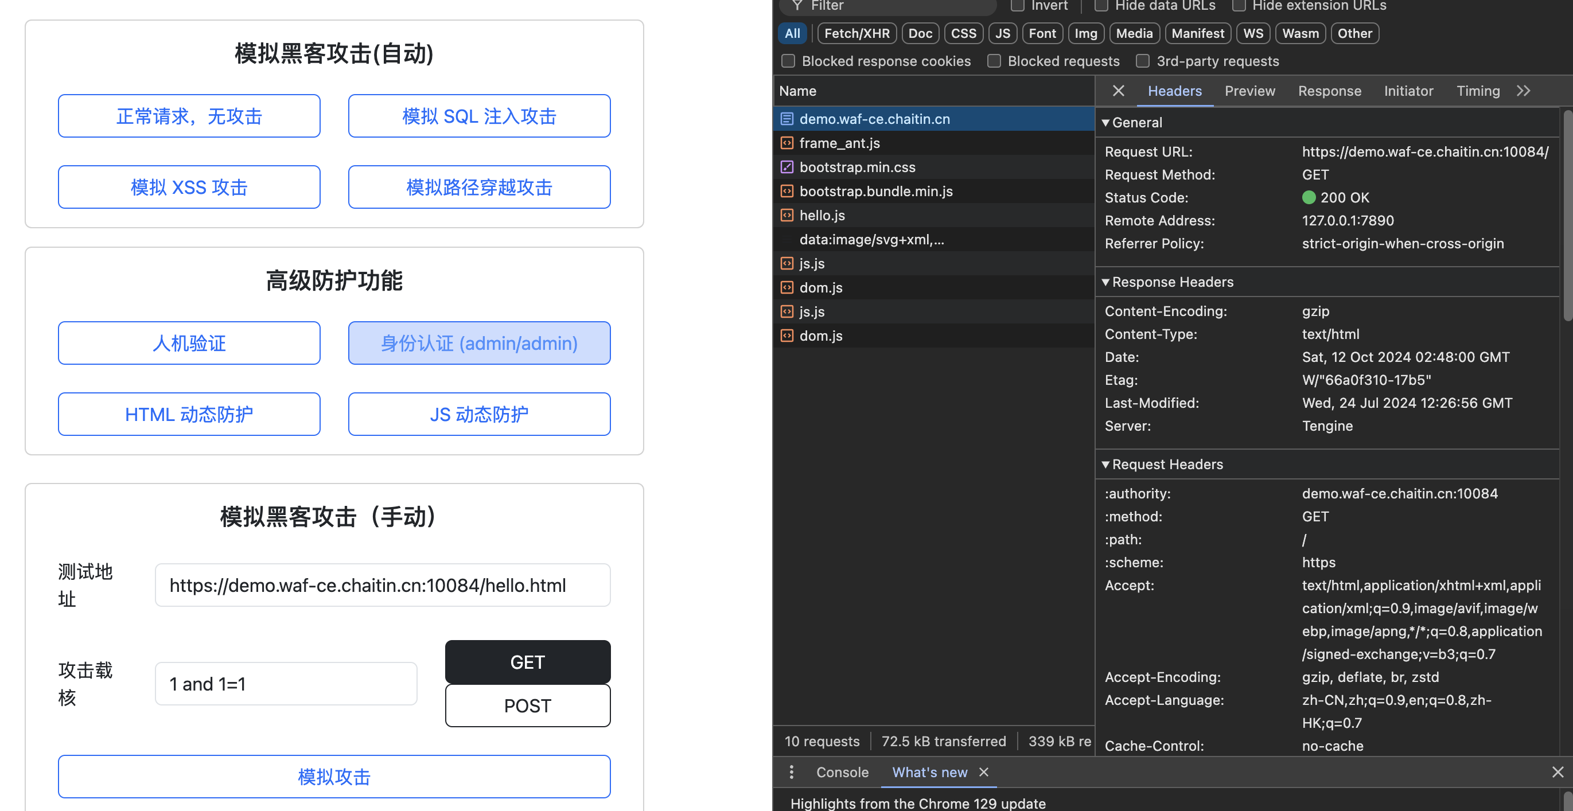
Task: Select the Fetch/XHR filter chip
Action: click(x=856, y=34)
